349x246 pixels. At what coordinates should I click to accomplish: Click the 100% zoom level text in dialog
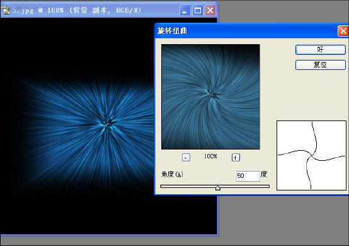tap(210, 156)
